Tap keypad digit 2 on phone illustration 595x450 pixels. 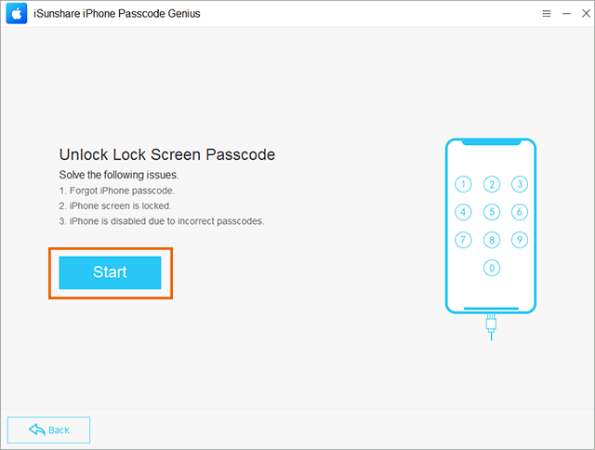492,184
